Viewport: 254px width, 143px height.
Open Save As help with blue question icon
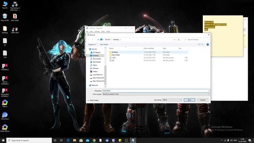coord(208,44)
